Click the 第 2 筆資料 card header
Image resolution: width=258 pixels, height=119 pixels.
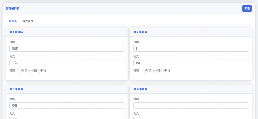(191, 32)
